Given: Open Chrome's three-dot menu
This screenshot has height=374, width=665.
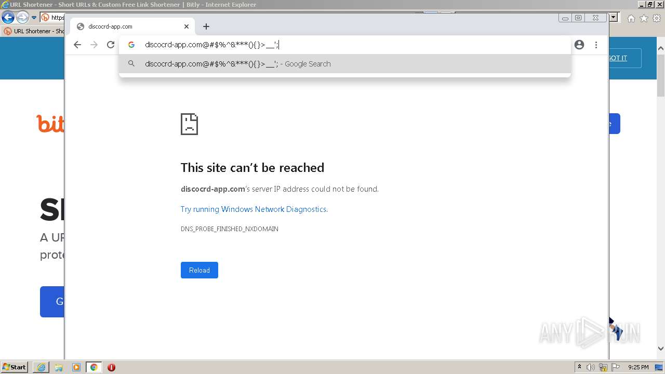Looking at the screenshot, I should 596,45.
